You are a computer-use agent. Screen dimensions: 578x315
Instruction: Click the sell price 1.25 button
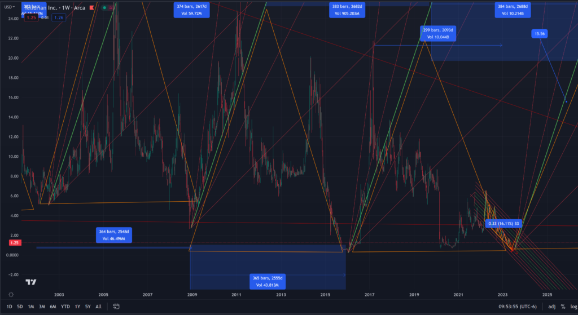(x=30, y=17)
